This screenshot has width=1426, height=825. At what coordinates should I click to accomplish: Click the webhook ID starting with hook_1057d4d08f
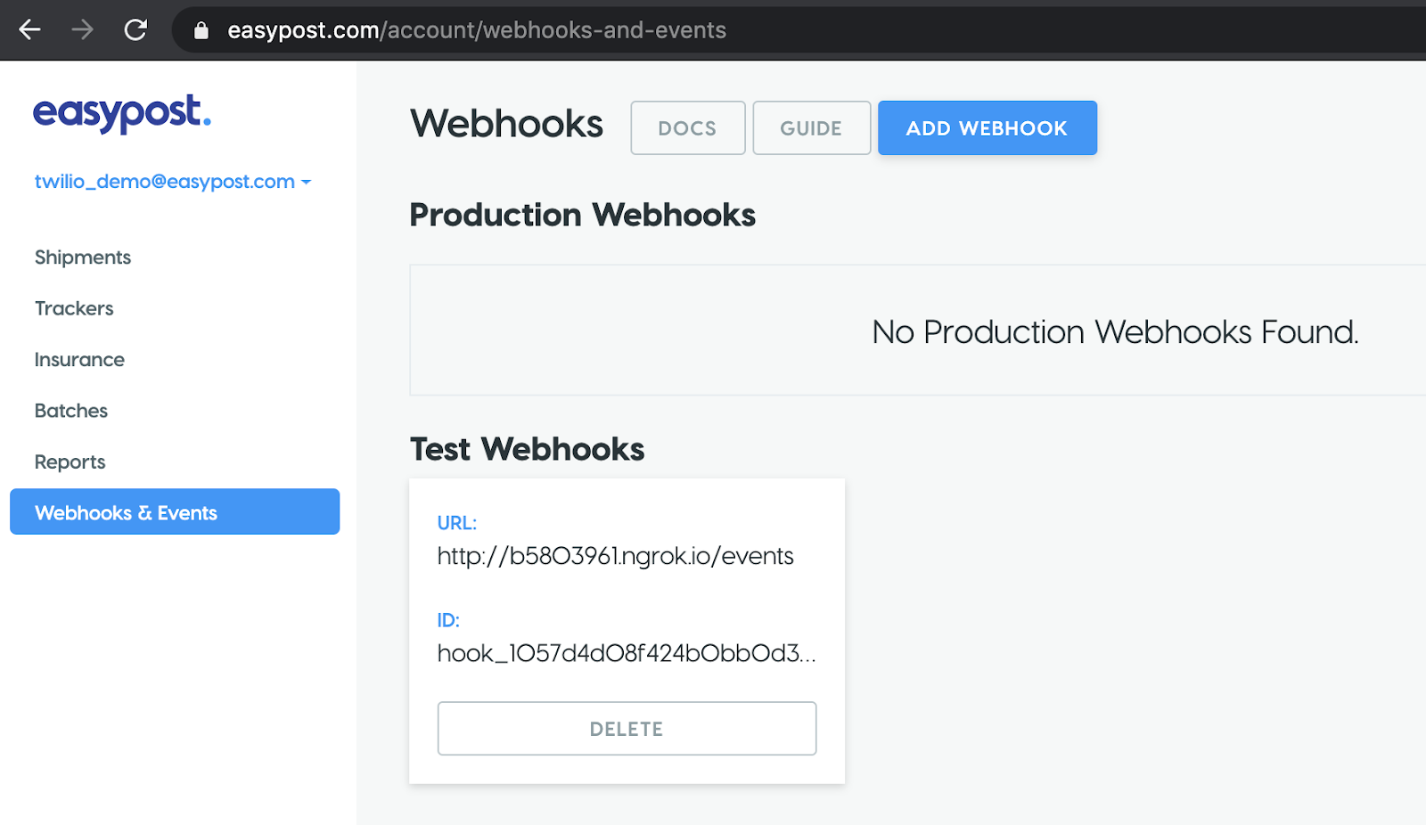[627, 654]
